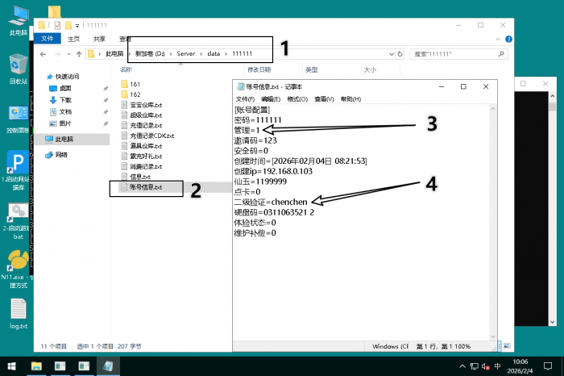Expand address bar history dropdown
The image size is (564, 376).
tap(392, 54)
